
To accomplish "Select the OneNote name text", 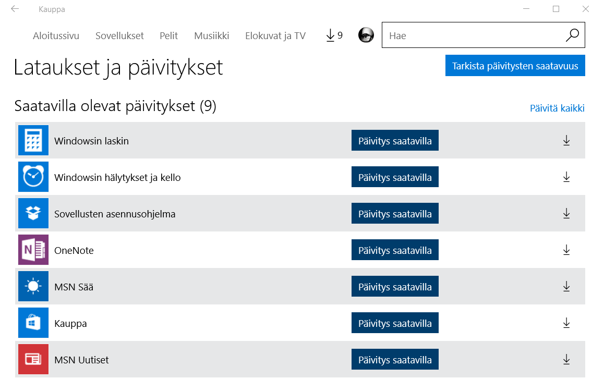I will coord(74,250).
